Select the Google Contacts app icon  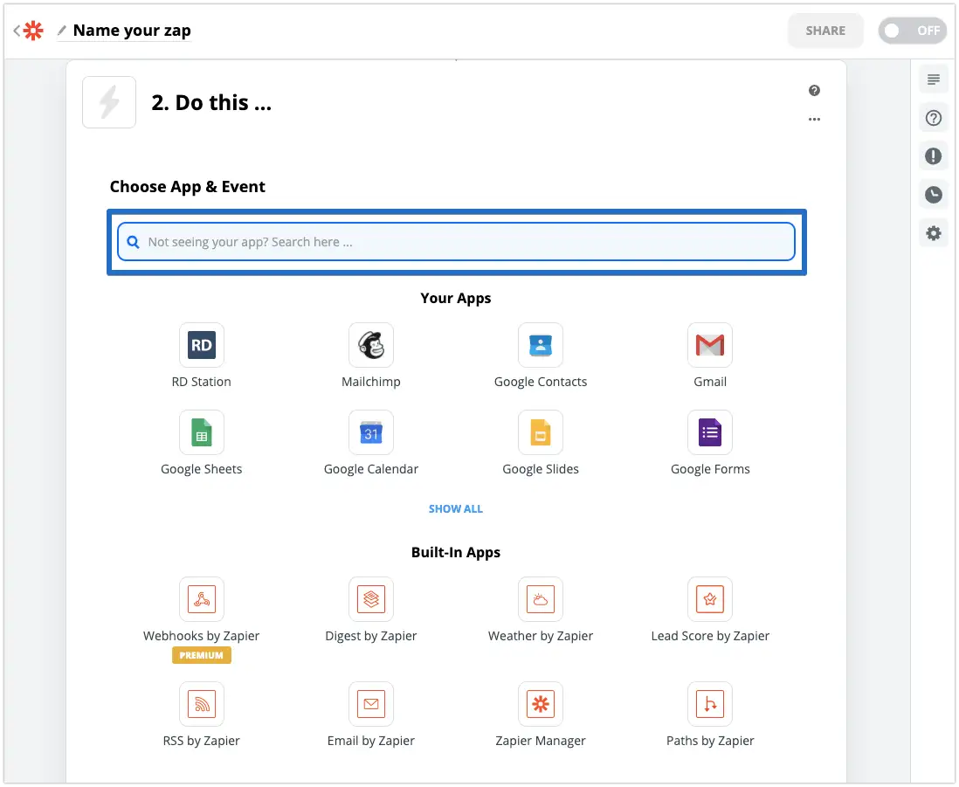pyautogui.click(x=541, y=346)
